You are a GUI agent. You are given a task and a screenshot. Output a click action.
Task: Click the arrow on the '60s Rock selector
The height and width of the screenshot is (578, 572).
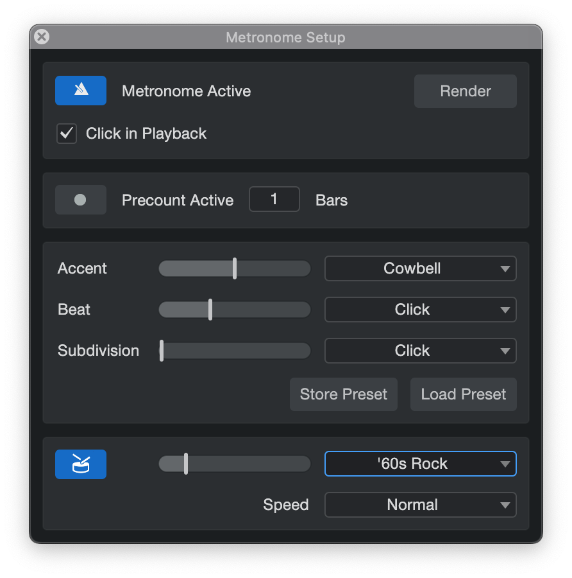click(505, 464)
